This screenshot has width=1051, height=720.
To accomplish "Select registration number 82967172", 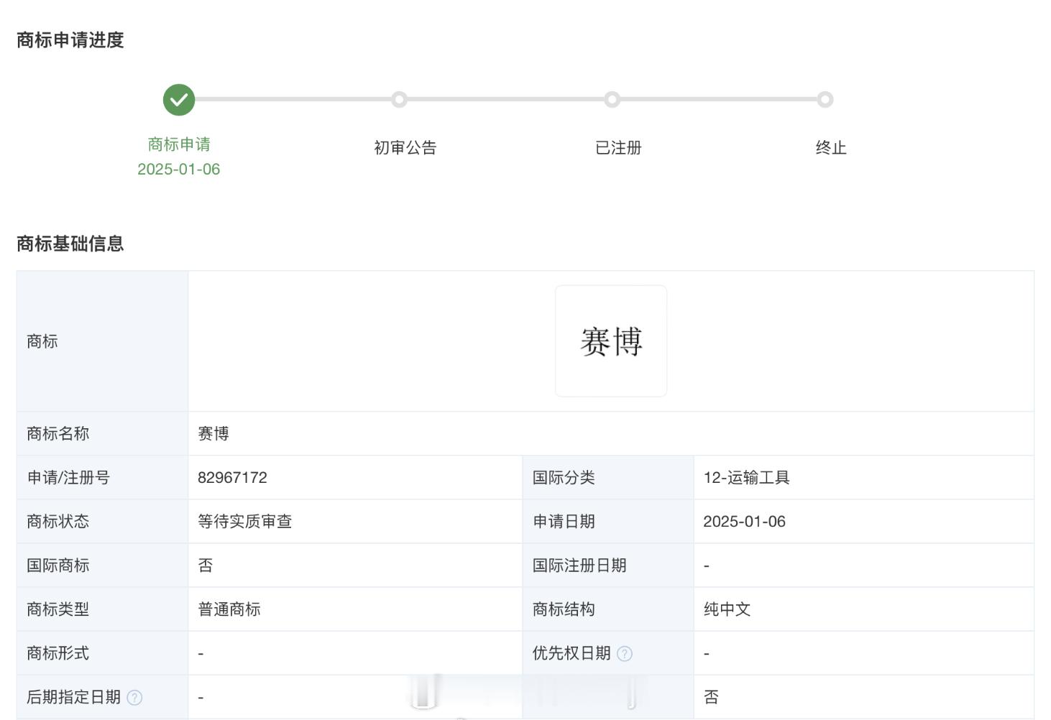I will (232, 478).
